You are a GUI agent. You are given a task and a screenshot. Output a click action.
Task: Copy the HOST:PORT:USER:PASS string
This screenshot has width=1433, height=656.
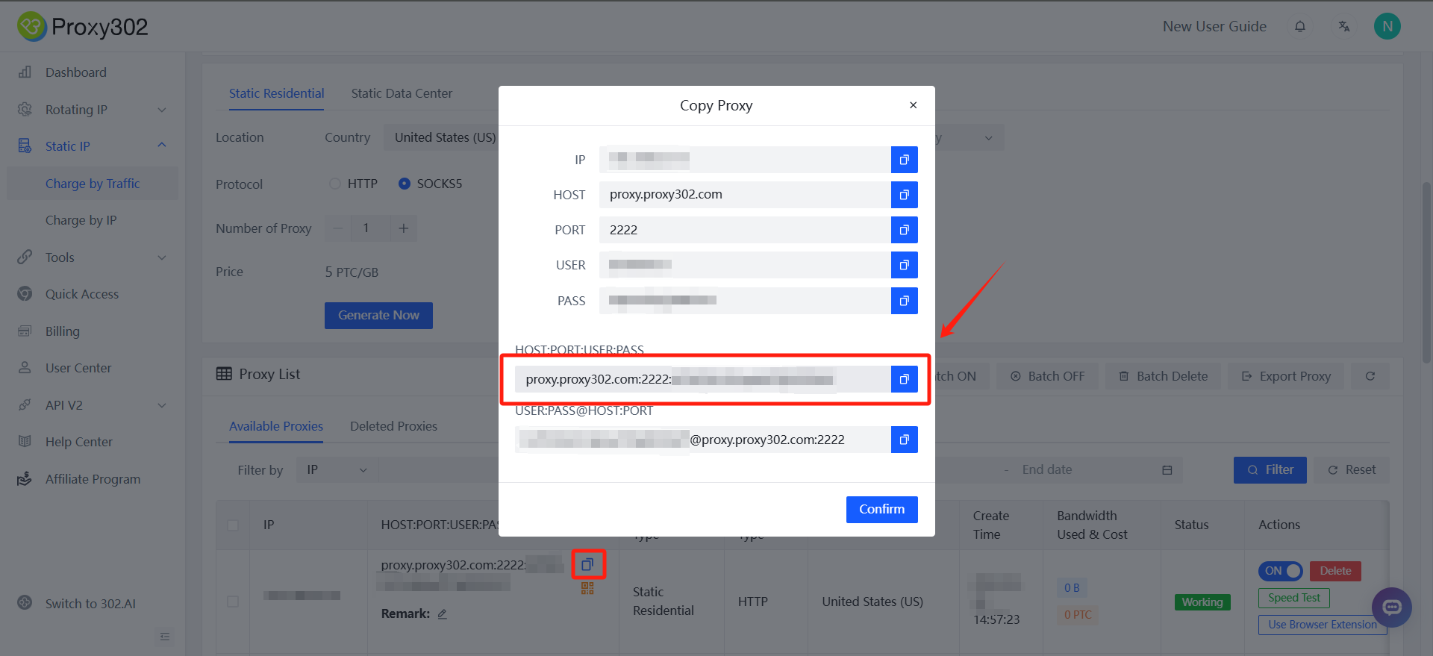[x=904, y=379]
